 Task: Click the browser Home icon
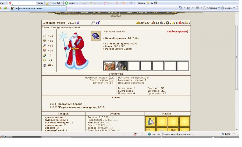pos(180,8)
